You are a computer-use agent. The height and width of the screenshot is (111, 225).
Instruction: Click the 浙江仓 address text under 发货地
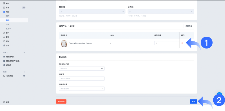tap(68, 16)
